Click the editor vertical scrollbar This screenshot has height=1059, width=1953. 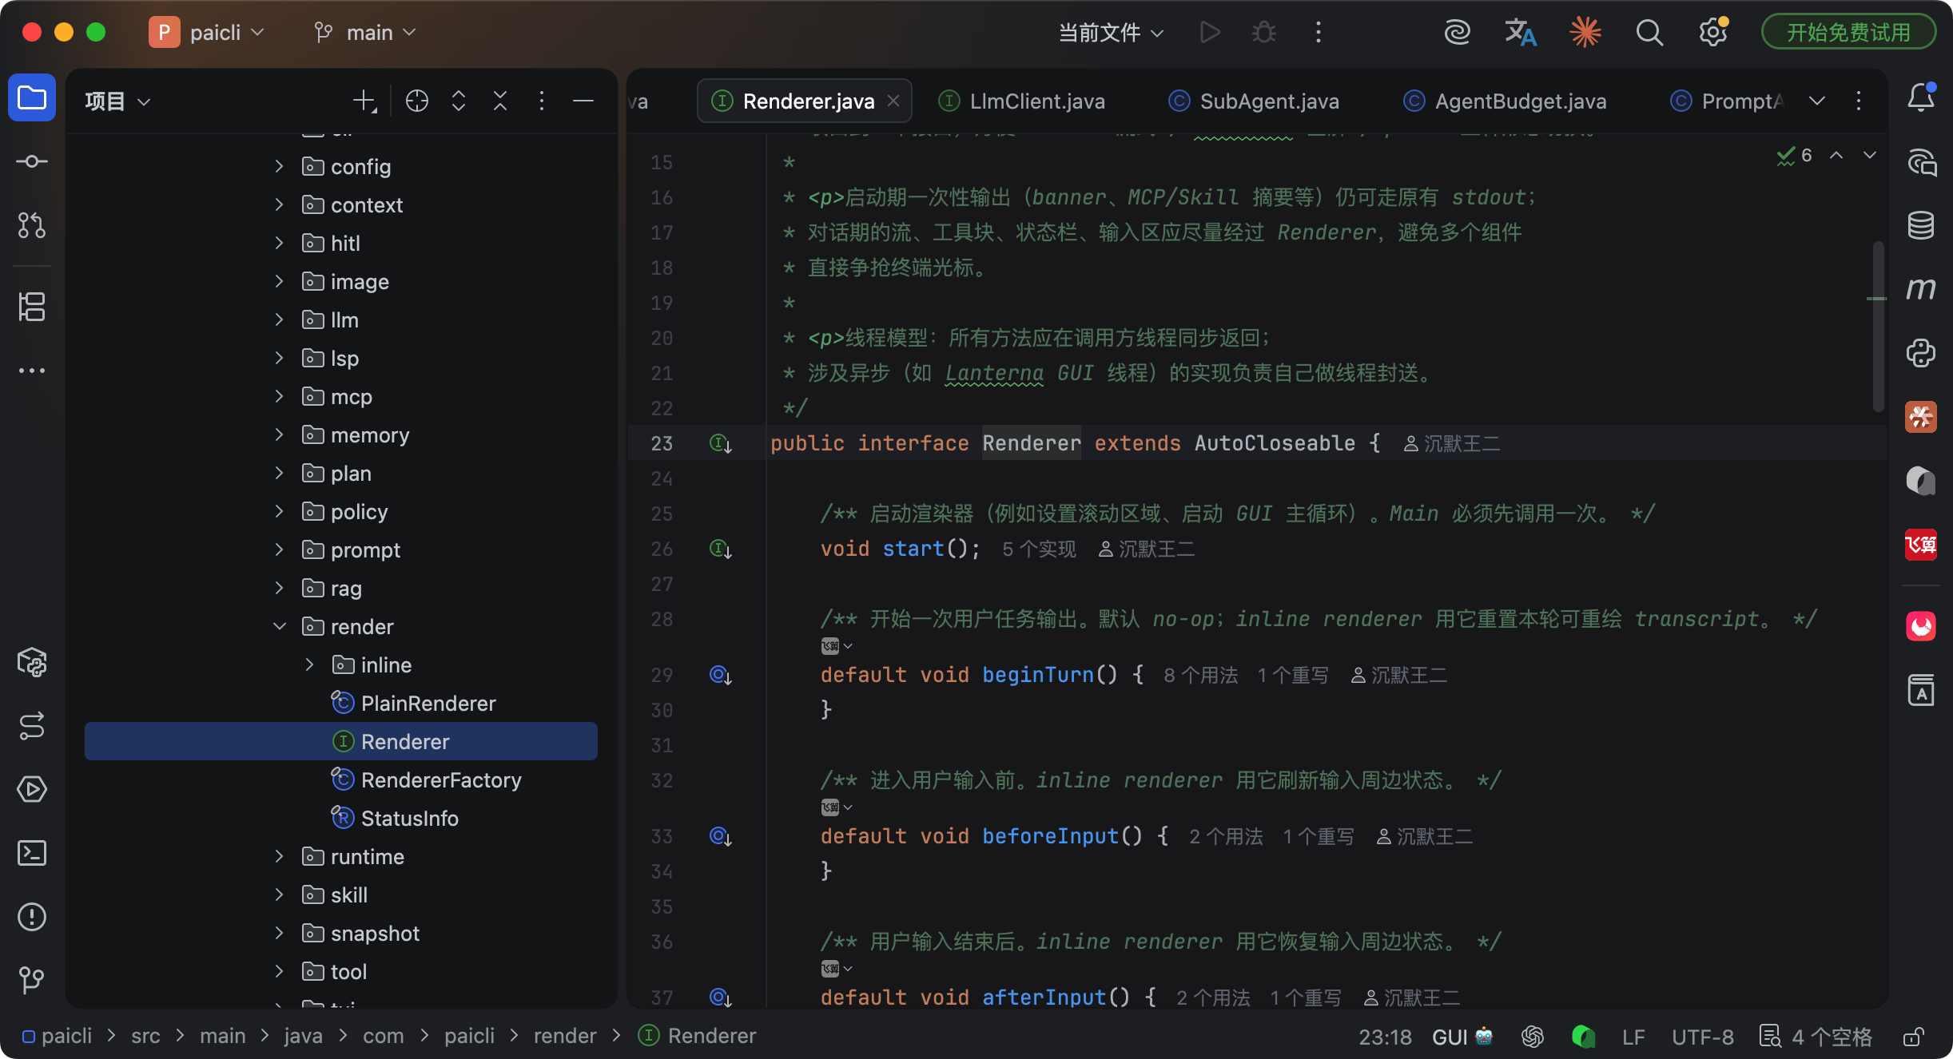coord(1878,327)
